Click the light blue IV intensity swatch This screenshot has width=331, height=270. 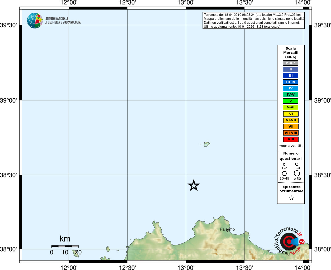291,88
